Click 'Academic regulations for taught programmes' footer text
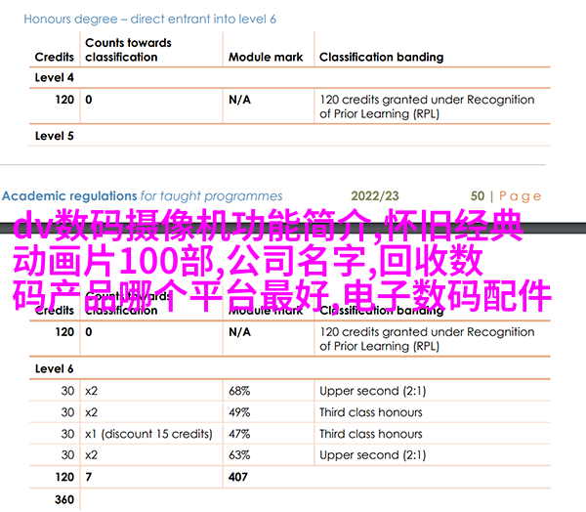The image size is (586, 512). [x=142, y=196]
